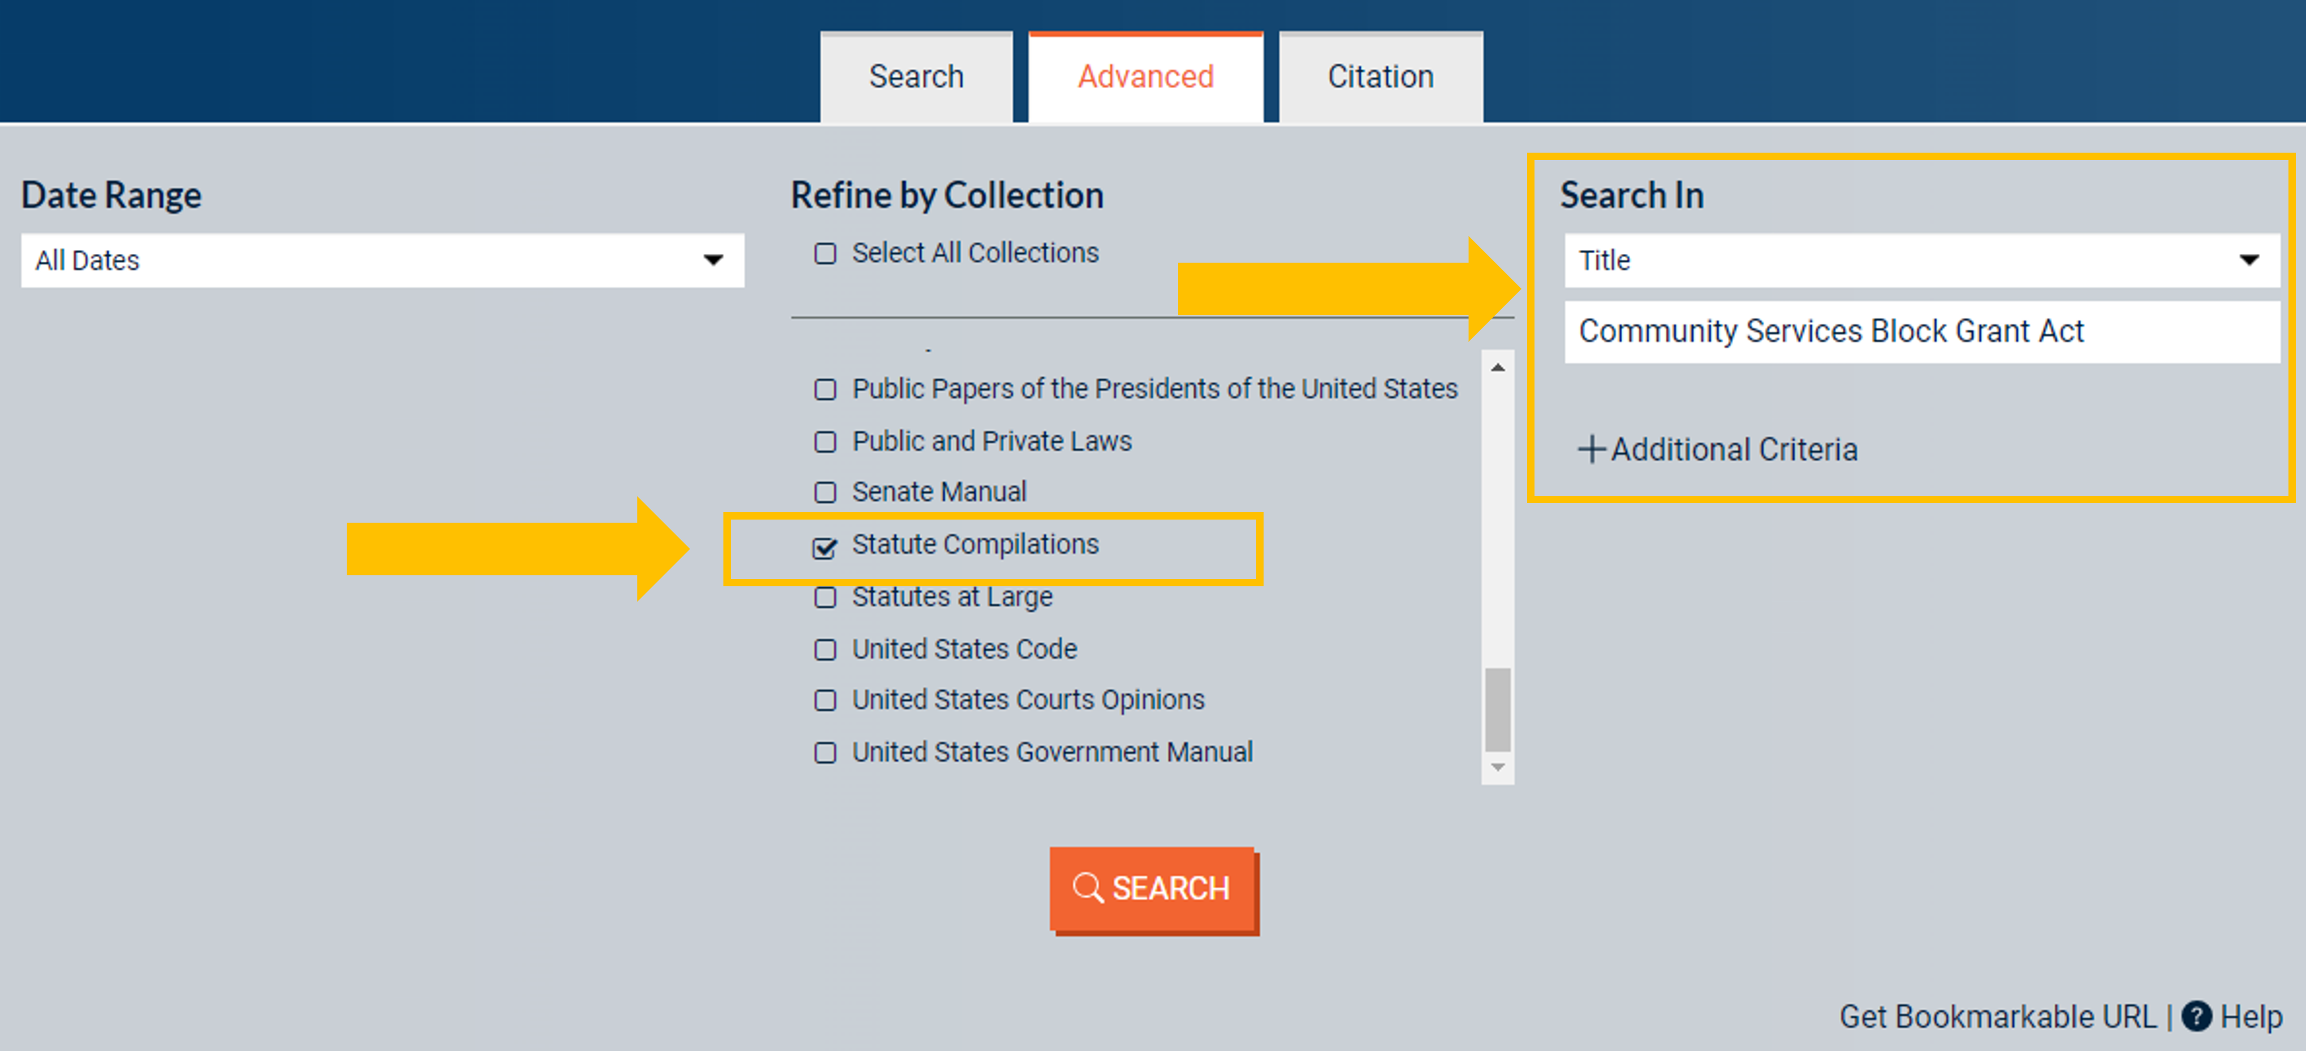The width and height of the screenshot is (2306, 1051).
Task: Click the scroll up arrow in collections list
Action: coord(1498,367)
